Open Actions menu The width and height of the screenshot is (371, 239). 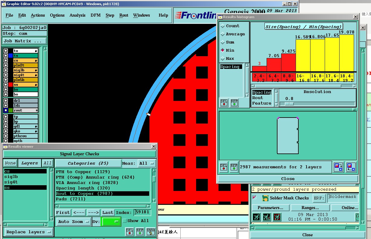point(38,15)
